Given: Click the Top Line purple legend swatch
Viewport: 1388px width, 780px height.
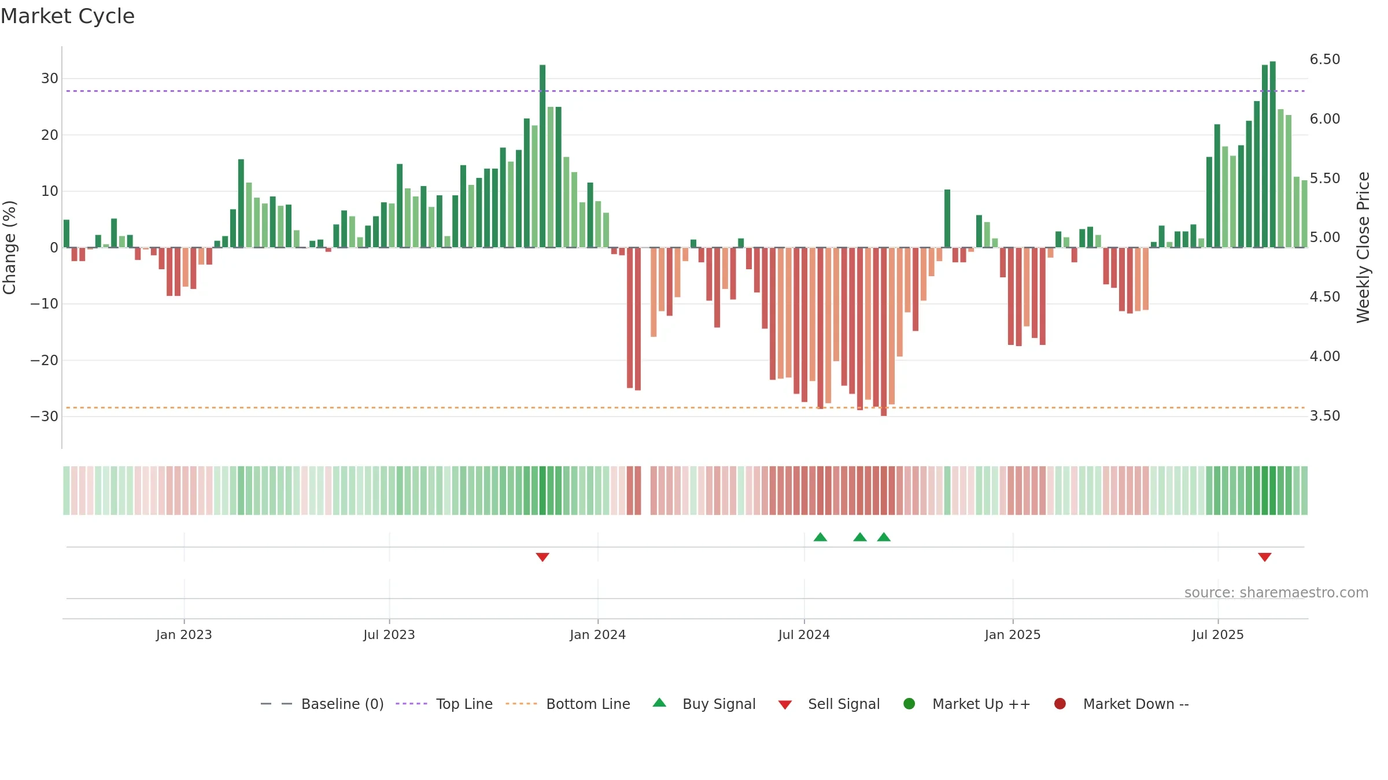Looking at the screenshot, I should pyautogui.click(x=411, y=704).
